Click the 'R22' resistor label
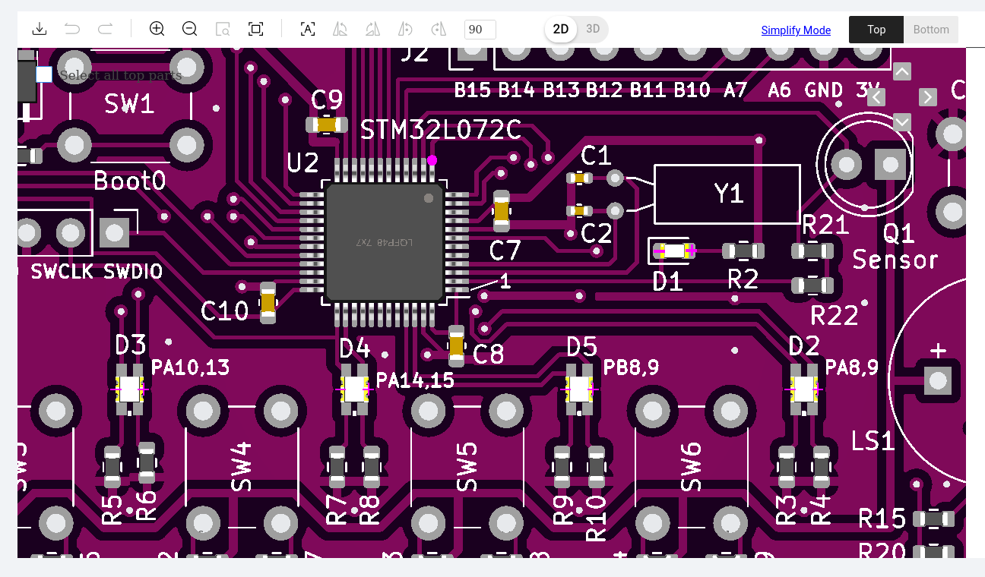The image size is (985, 577). pyautogui.click(x=835, y=316)
